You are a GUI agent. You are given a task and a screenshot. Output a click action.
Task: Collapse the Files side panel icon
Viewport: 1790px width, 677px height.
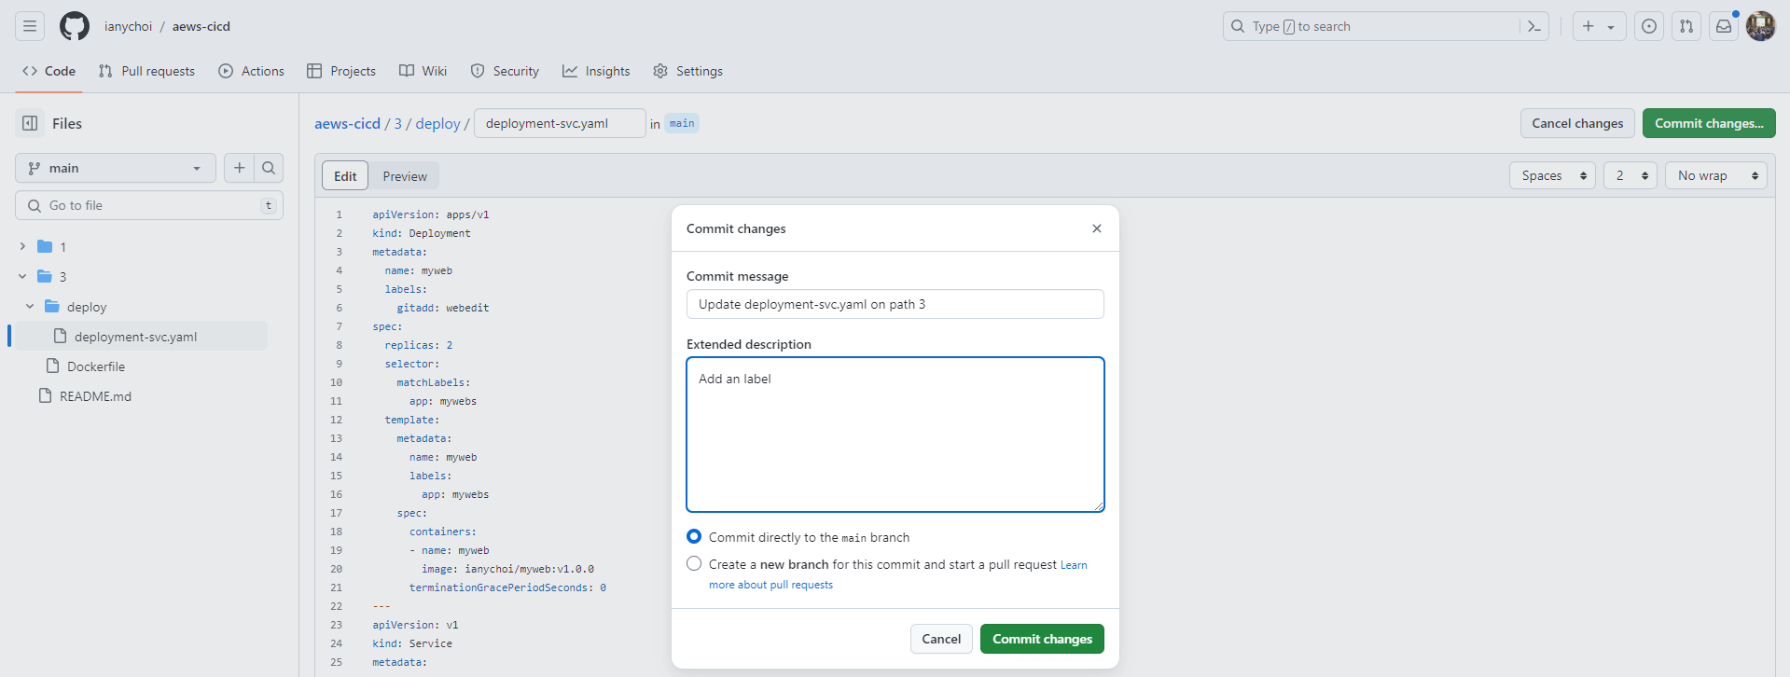click(x=30, y=123)
